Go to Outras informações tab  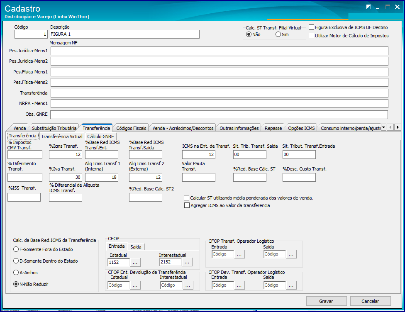click(239, 128)
